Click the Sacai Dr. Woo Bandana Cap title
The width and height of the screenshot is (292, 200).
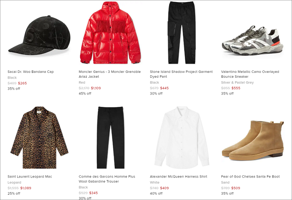point(31,72)
